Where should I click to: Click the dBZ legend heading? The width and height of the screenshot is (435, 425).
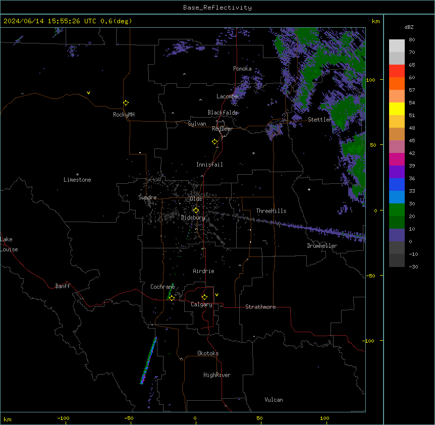(409, 27)
